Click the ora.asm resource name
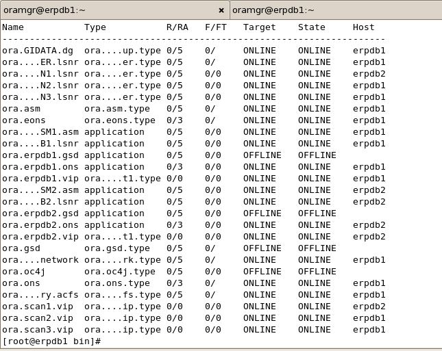Viewport: 442px width, 351px height. (x=21, y=109)
